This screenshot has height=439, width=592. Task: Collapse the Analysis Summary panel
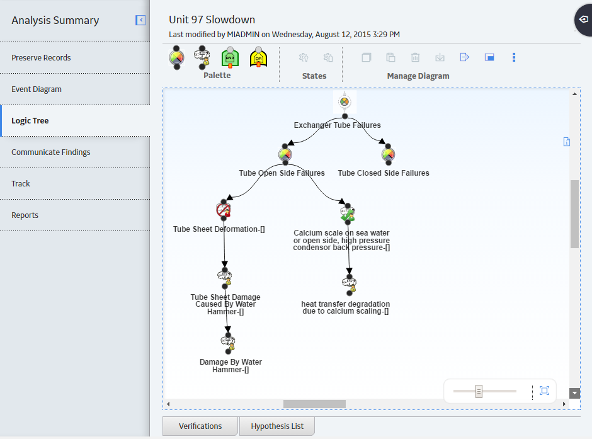tap(140, 20)
